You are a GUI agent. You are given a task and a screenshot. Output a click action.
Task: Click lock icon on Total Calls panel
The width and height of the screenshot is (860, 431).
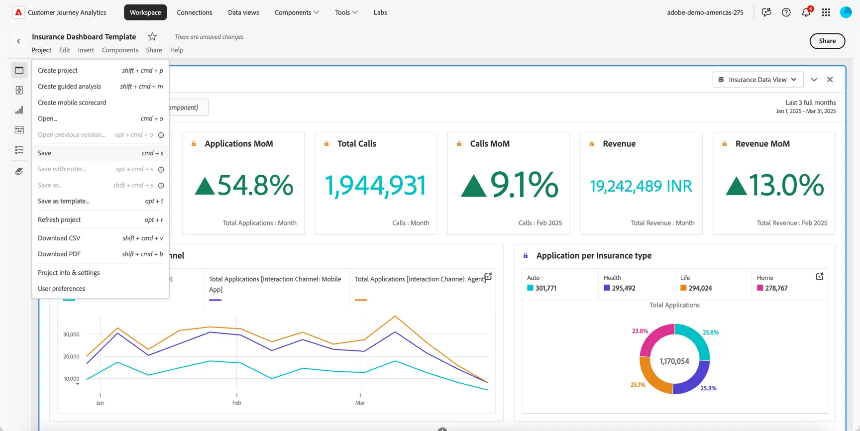point(326,144)
